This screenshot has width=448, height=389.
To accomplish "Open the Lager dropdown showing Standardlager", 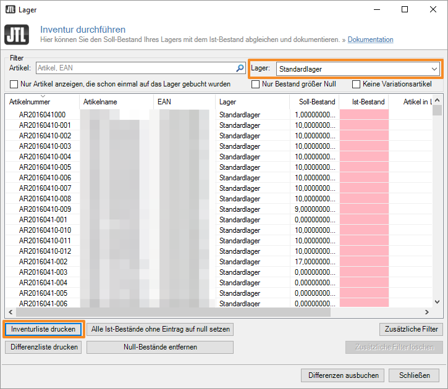I will click(x=358, y=69).
